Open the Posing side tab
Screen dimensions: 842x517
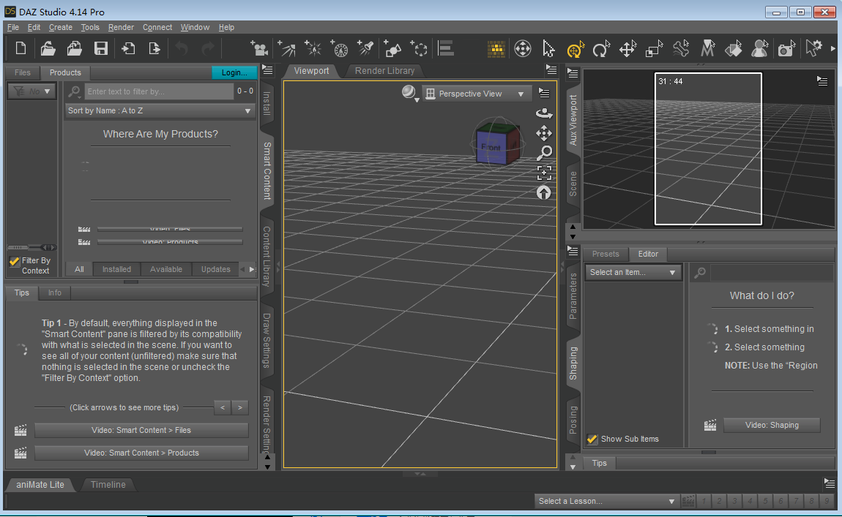573,420
